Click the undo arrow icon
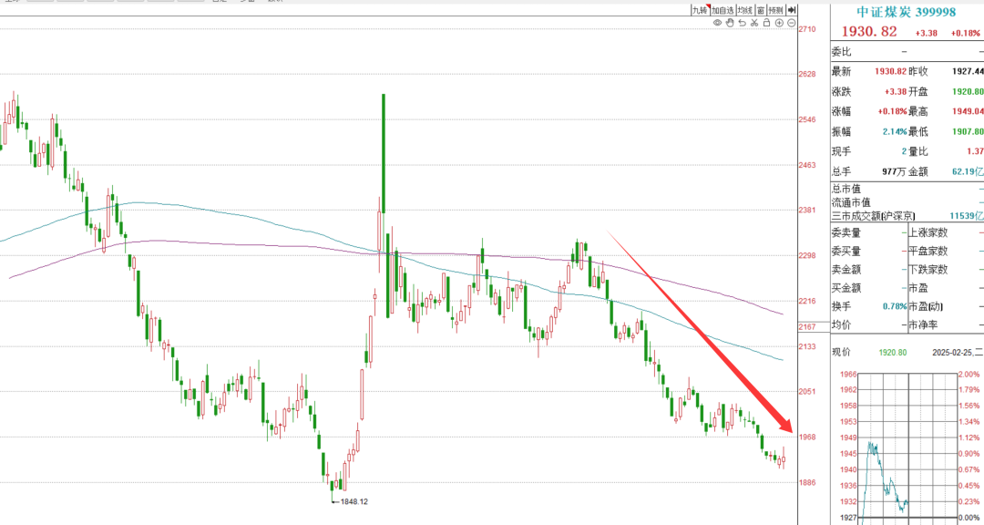The width and height of the screenshot is (984, 525). (743, 23)
